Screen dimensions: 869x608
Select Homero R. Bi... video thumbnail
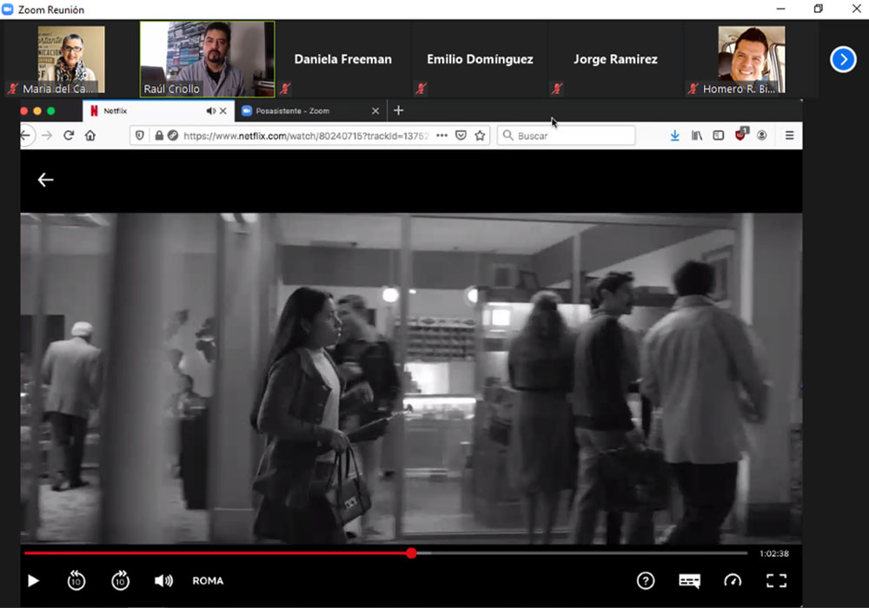(x=752, y=59)
